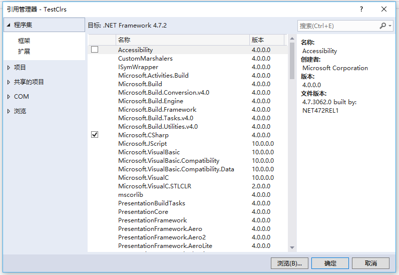Click file version 4.7.3062.0 text
This screenshot has width=399, height=275.
click(x=317, y=102)
